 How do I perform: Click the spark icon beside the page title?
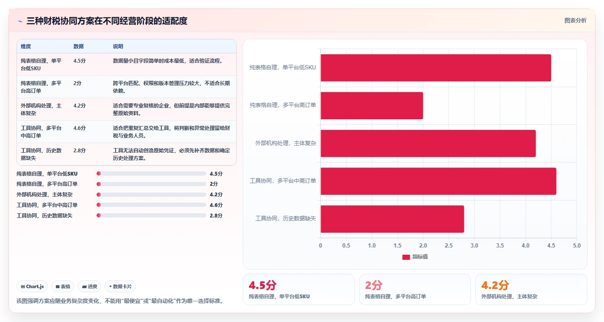[x=20, y=21]
